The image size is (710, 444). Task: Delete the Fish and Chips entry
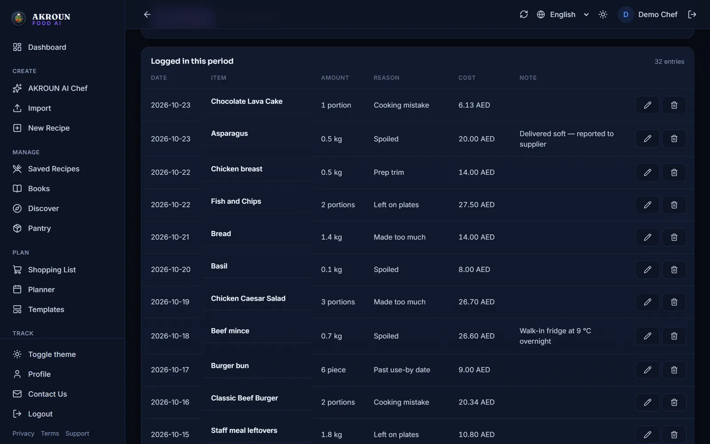point(674,205)
